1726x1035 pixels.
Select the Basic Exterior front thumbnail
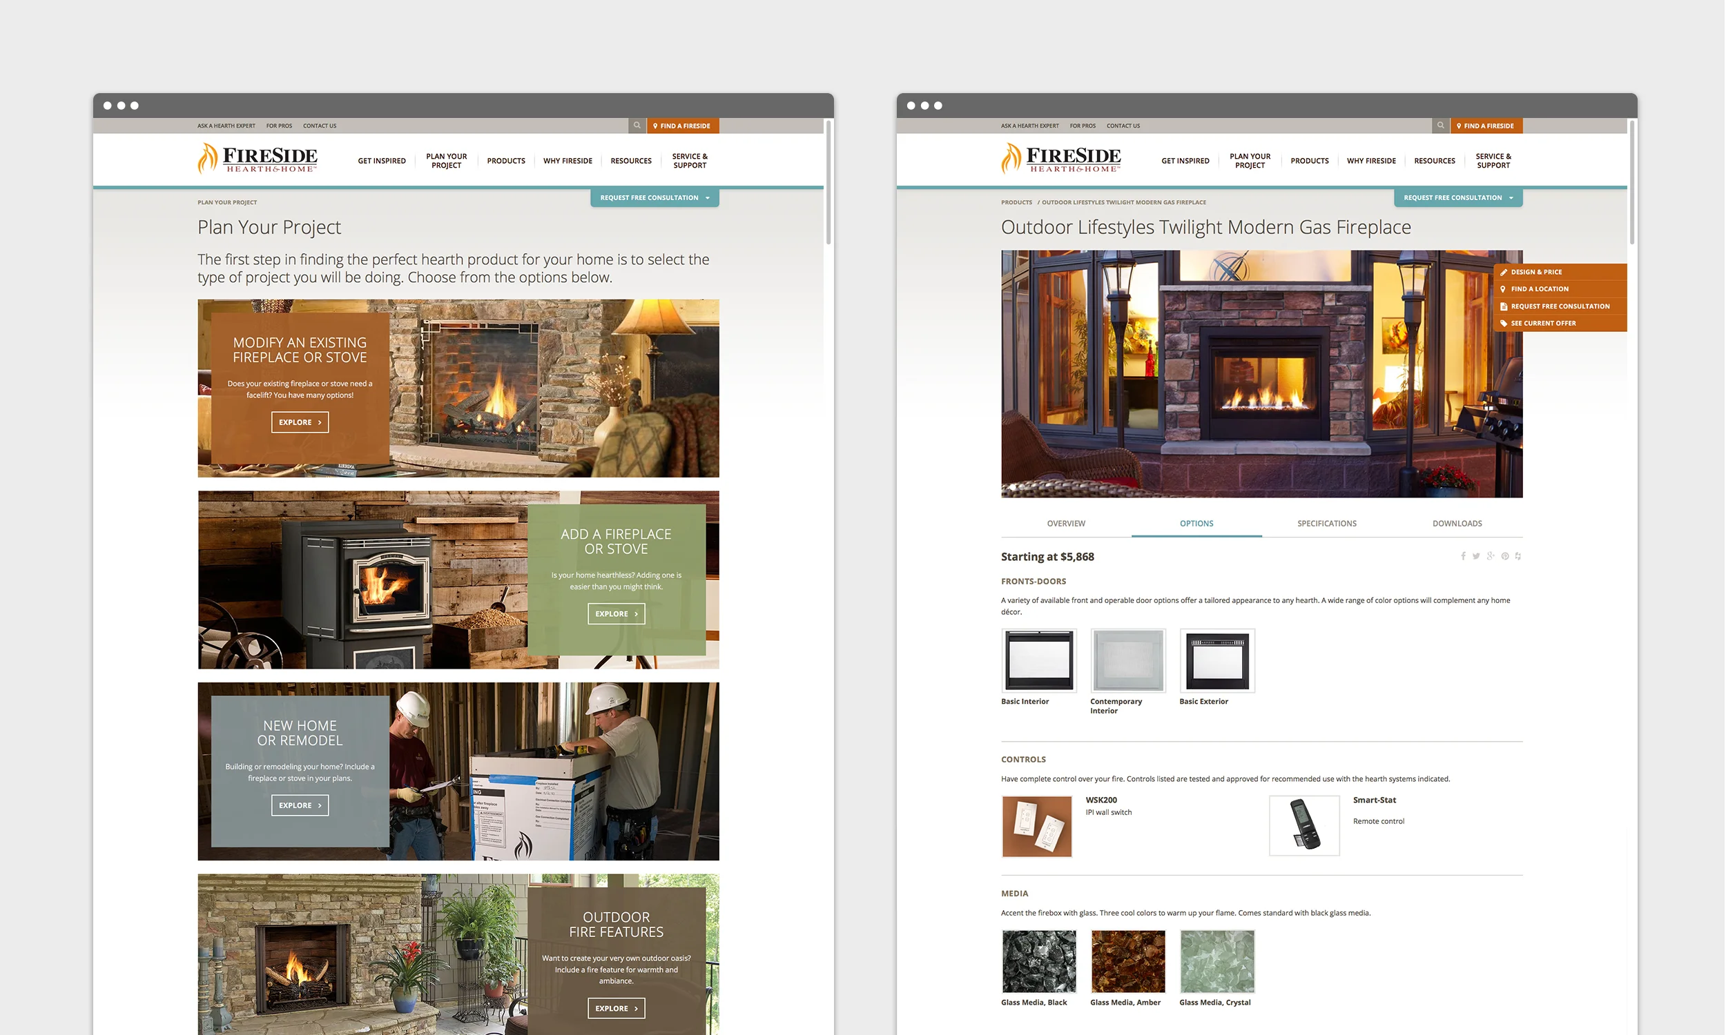(x=1218, y=661)
